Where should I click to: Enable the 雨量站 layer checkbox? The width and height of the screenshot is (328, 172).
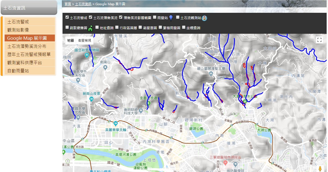[x=155, y=17]
